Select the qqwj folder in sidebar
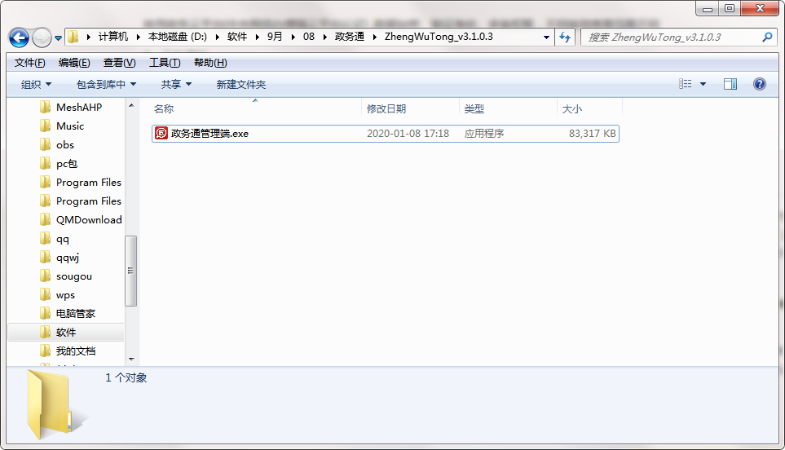785x450 pixels. pos(68,258)
